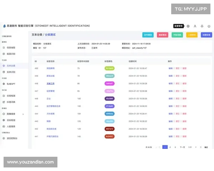Click the blue 创建标签 button

tap(207, 35)
